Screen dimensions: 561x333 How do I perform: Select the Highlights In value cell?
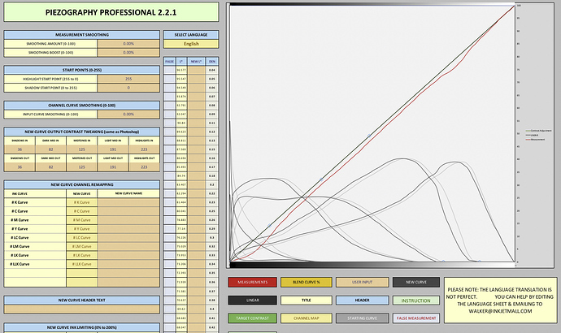tap(144, 149)
